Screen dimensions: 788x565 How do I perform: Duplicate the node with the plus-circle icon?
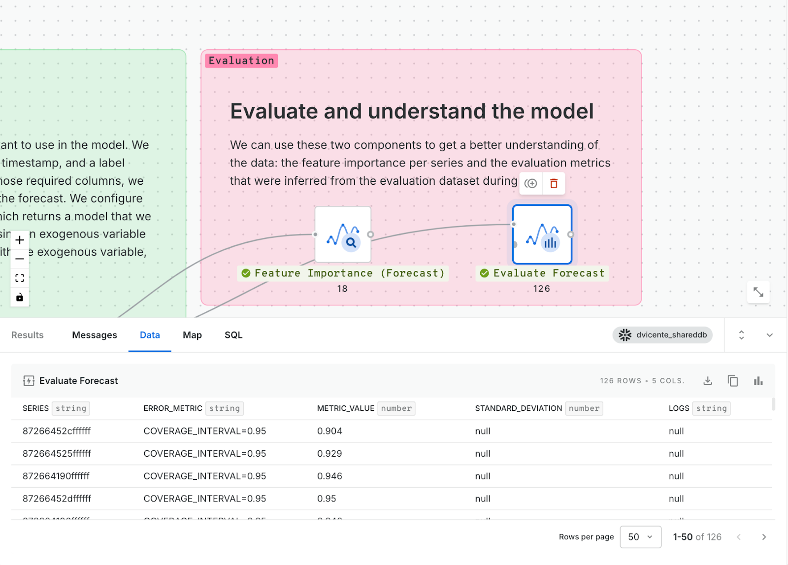click(x=530, y=183)
